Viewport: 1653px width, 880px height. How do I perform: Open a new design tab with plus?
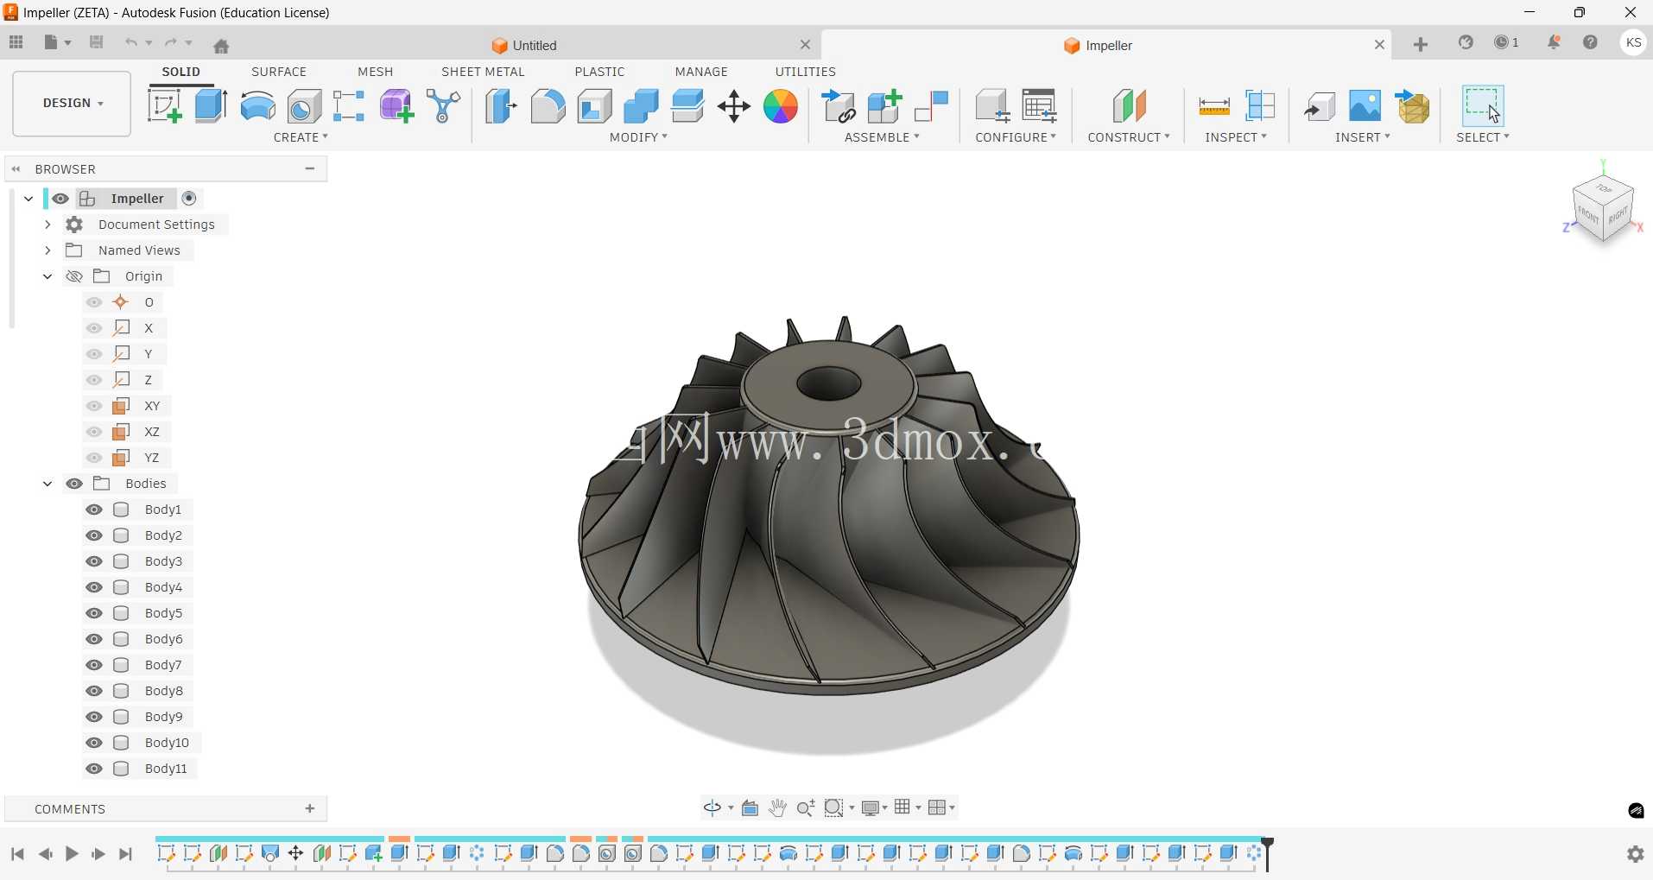1421,45
